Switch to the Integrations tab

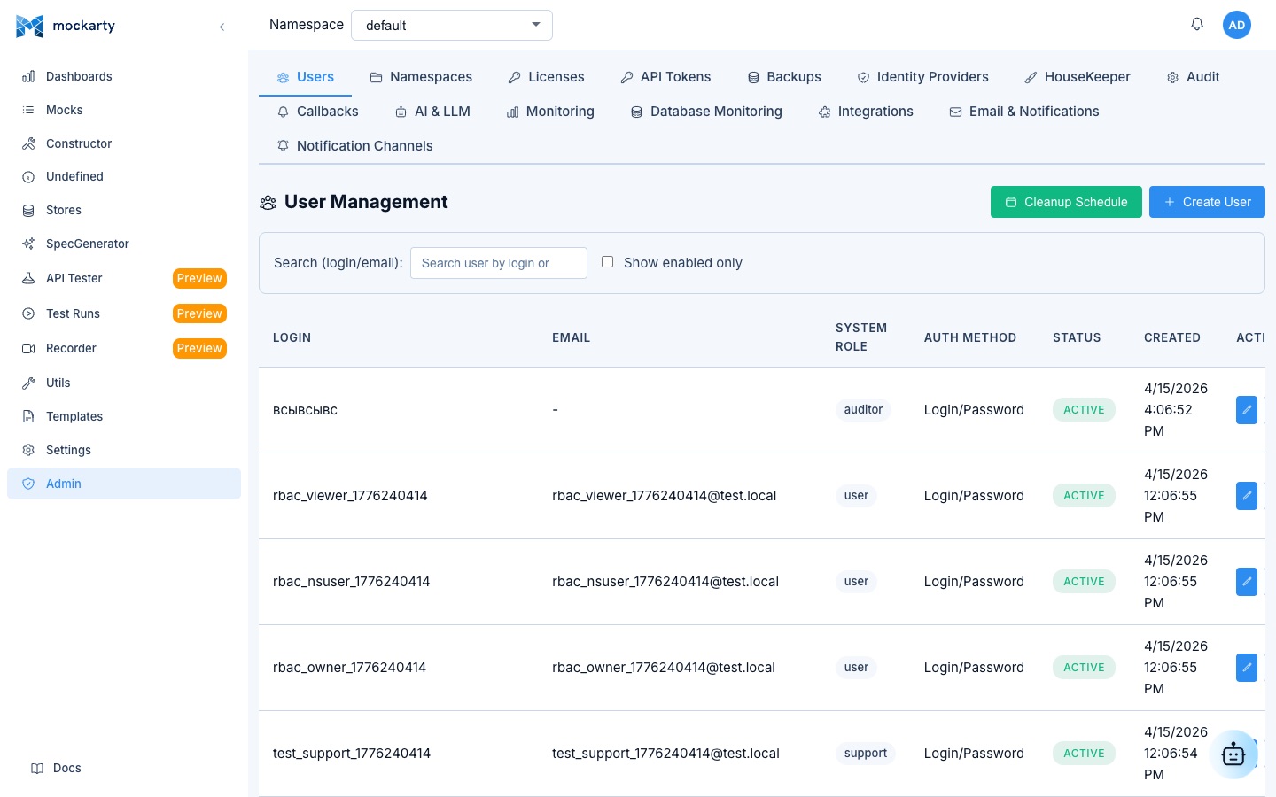point(866,112)
